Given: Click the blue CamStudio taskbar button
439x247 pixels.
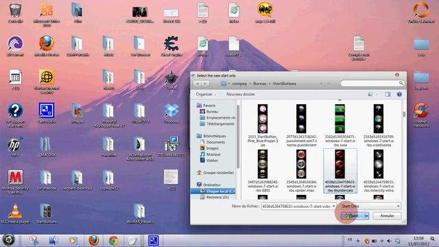Looking at the screenshot, I should pos(153,241).
